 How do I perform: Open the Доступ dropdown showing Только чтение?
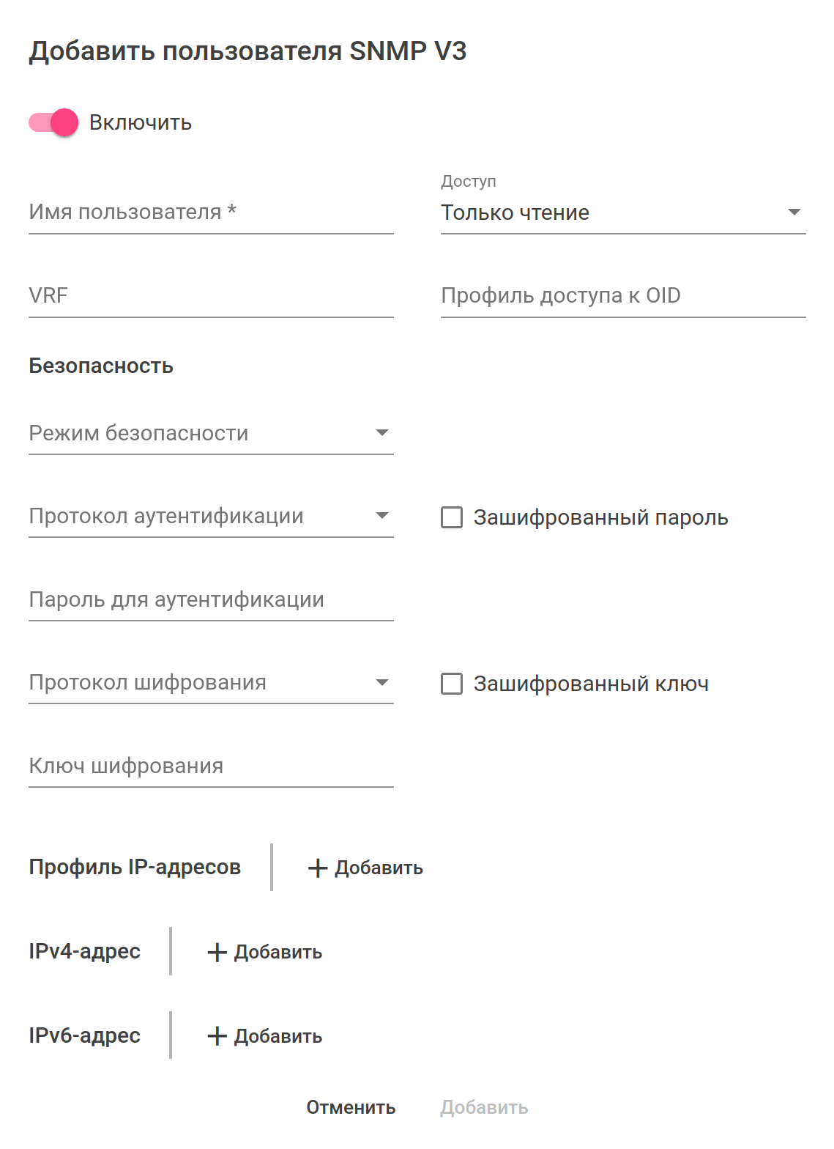tap(622, 213)
